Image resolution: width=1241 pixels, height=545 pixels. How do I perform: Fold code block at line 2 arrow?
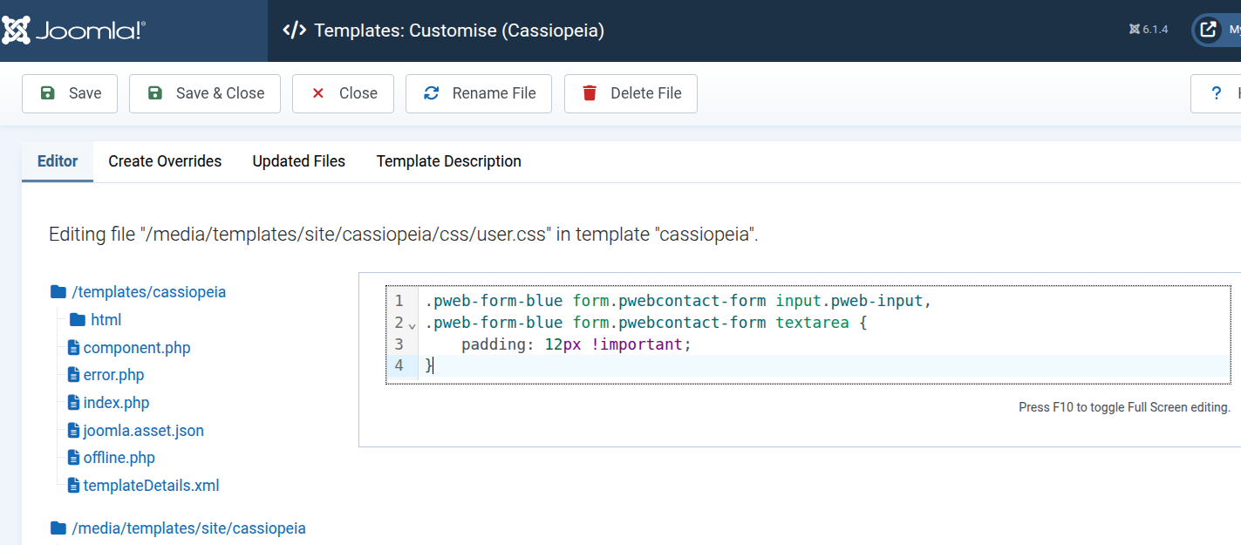[413, 325]
